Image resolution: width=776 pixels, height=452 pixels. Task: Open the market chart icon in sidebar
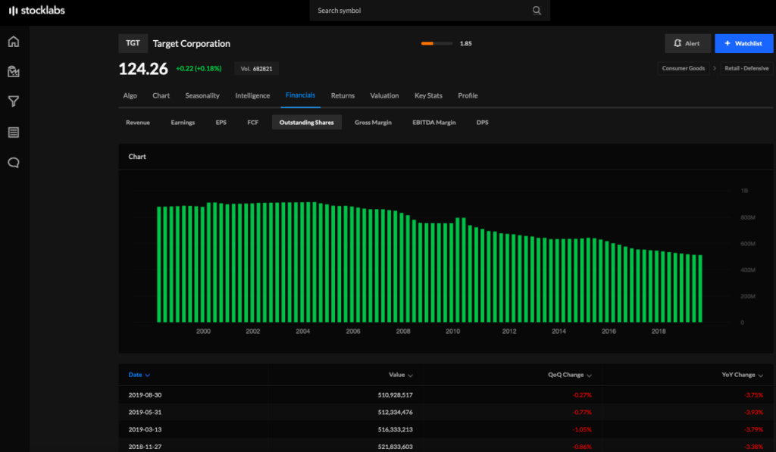pos(14,72)
